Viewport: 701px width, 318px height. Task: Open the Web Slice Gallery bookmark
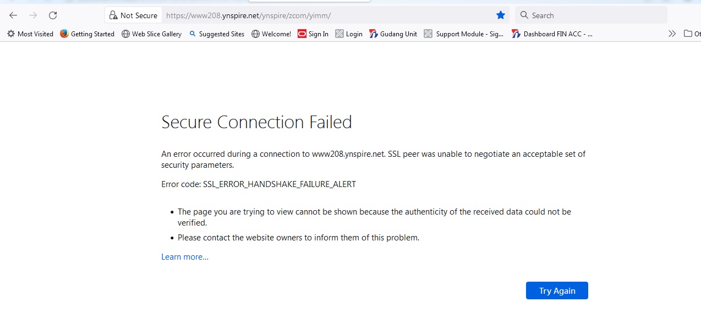tap(151, 34)
